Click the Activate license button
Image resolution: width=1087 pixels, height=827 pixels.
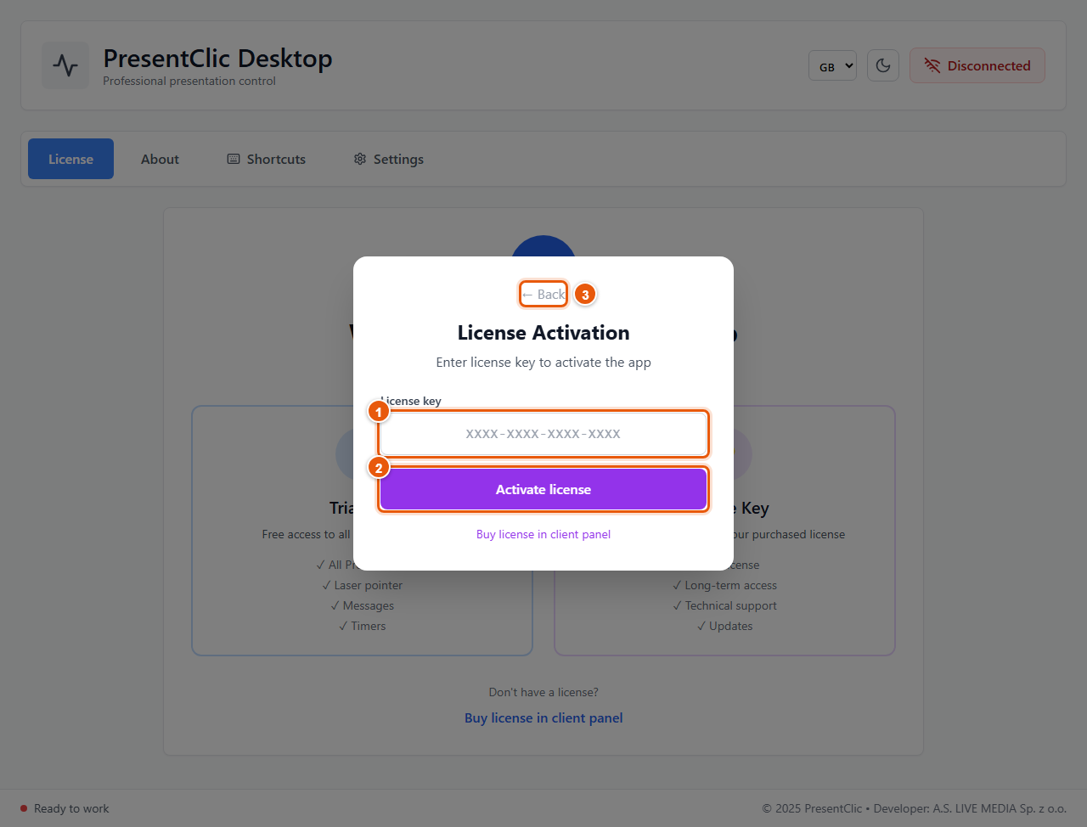pos(543,489)
